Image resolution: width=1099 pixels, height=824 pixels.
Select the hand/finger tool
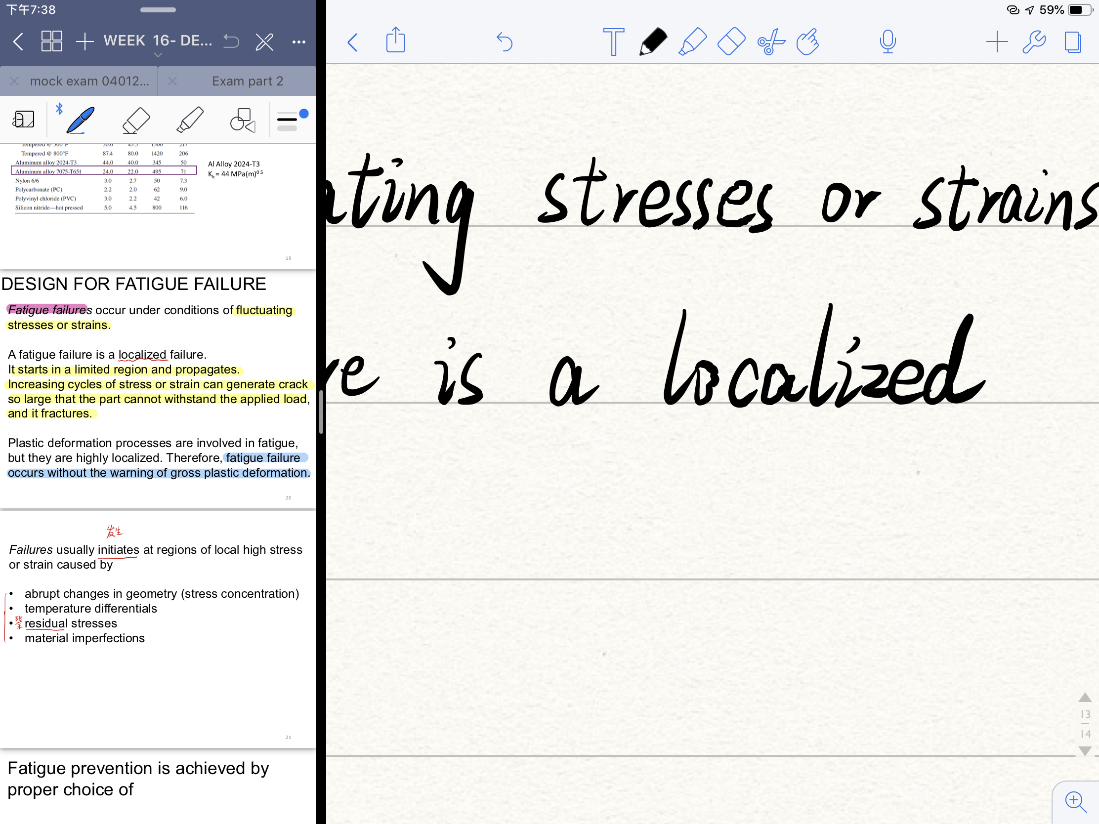(808, 41)
